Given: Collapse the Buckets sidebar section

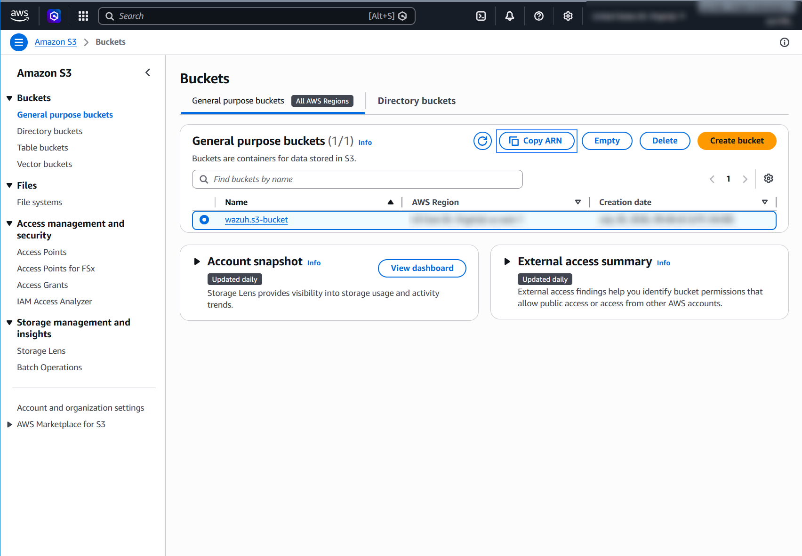Looking at the screenshot, I should (x=9, y=98).
